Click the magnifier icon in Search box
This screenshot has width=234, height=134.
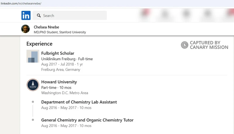click(x=39, y=15)
